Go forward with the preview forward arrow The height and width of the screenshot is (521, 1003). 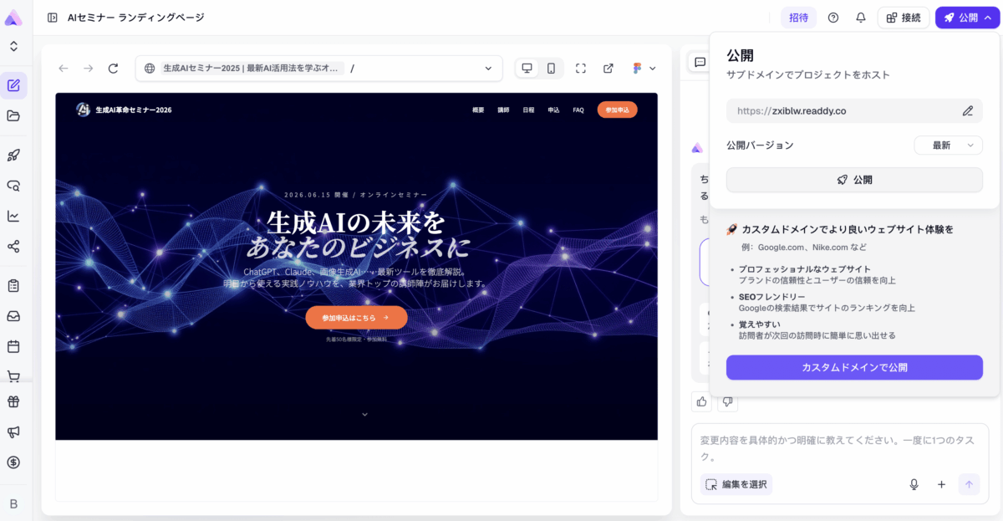point(89,69)
